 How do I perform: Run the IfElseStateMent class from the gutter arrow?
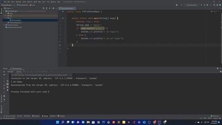(x=63, y=11)
